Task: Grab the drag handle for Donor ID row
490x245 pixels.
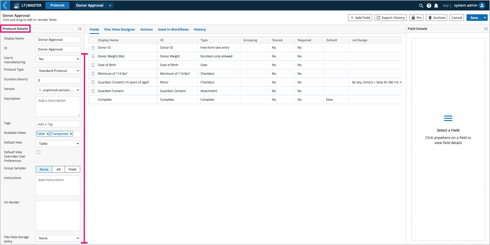Action: point(93,48)
